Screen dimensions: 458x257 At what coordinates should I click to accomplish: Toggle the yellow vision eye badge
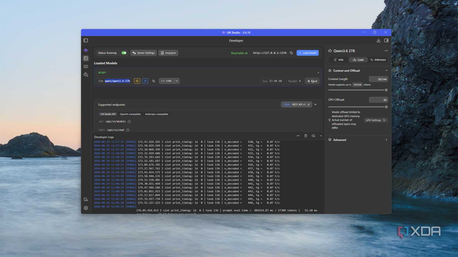(x=137, y=81)
